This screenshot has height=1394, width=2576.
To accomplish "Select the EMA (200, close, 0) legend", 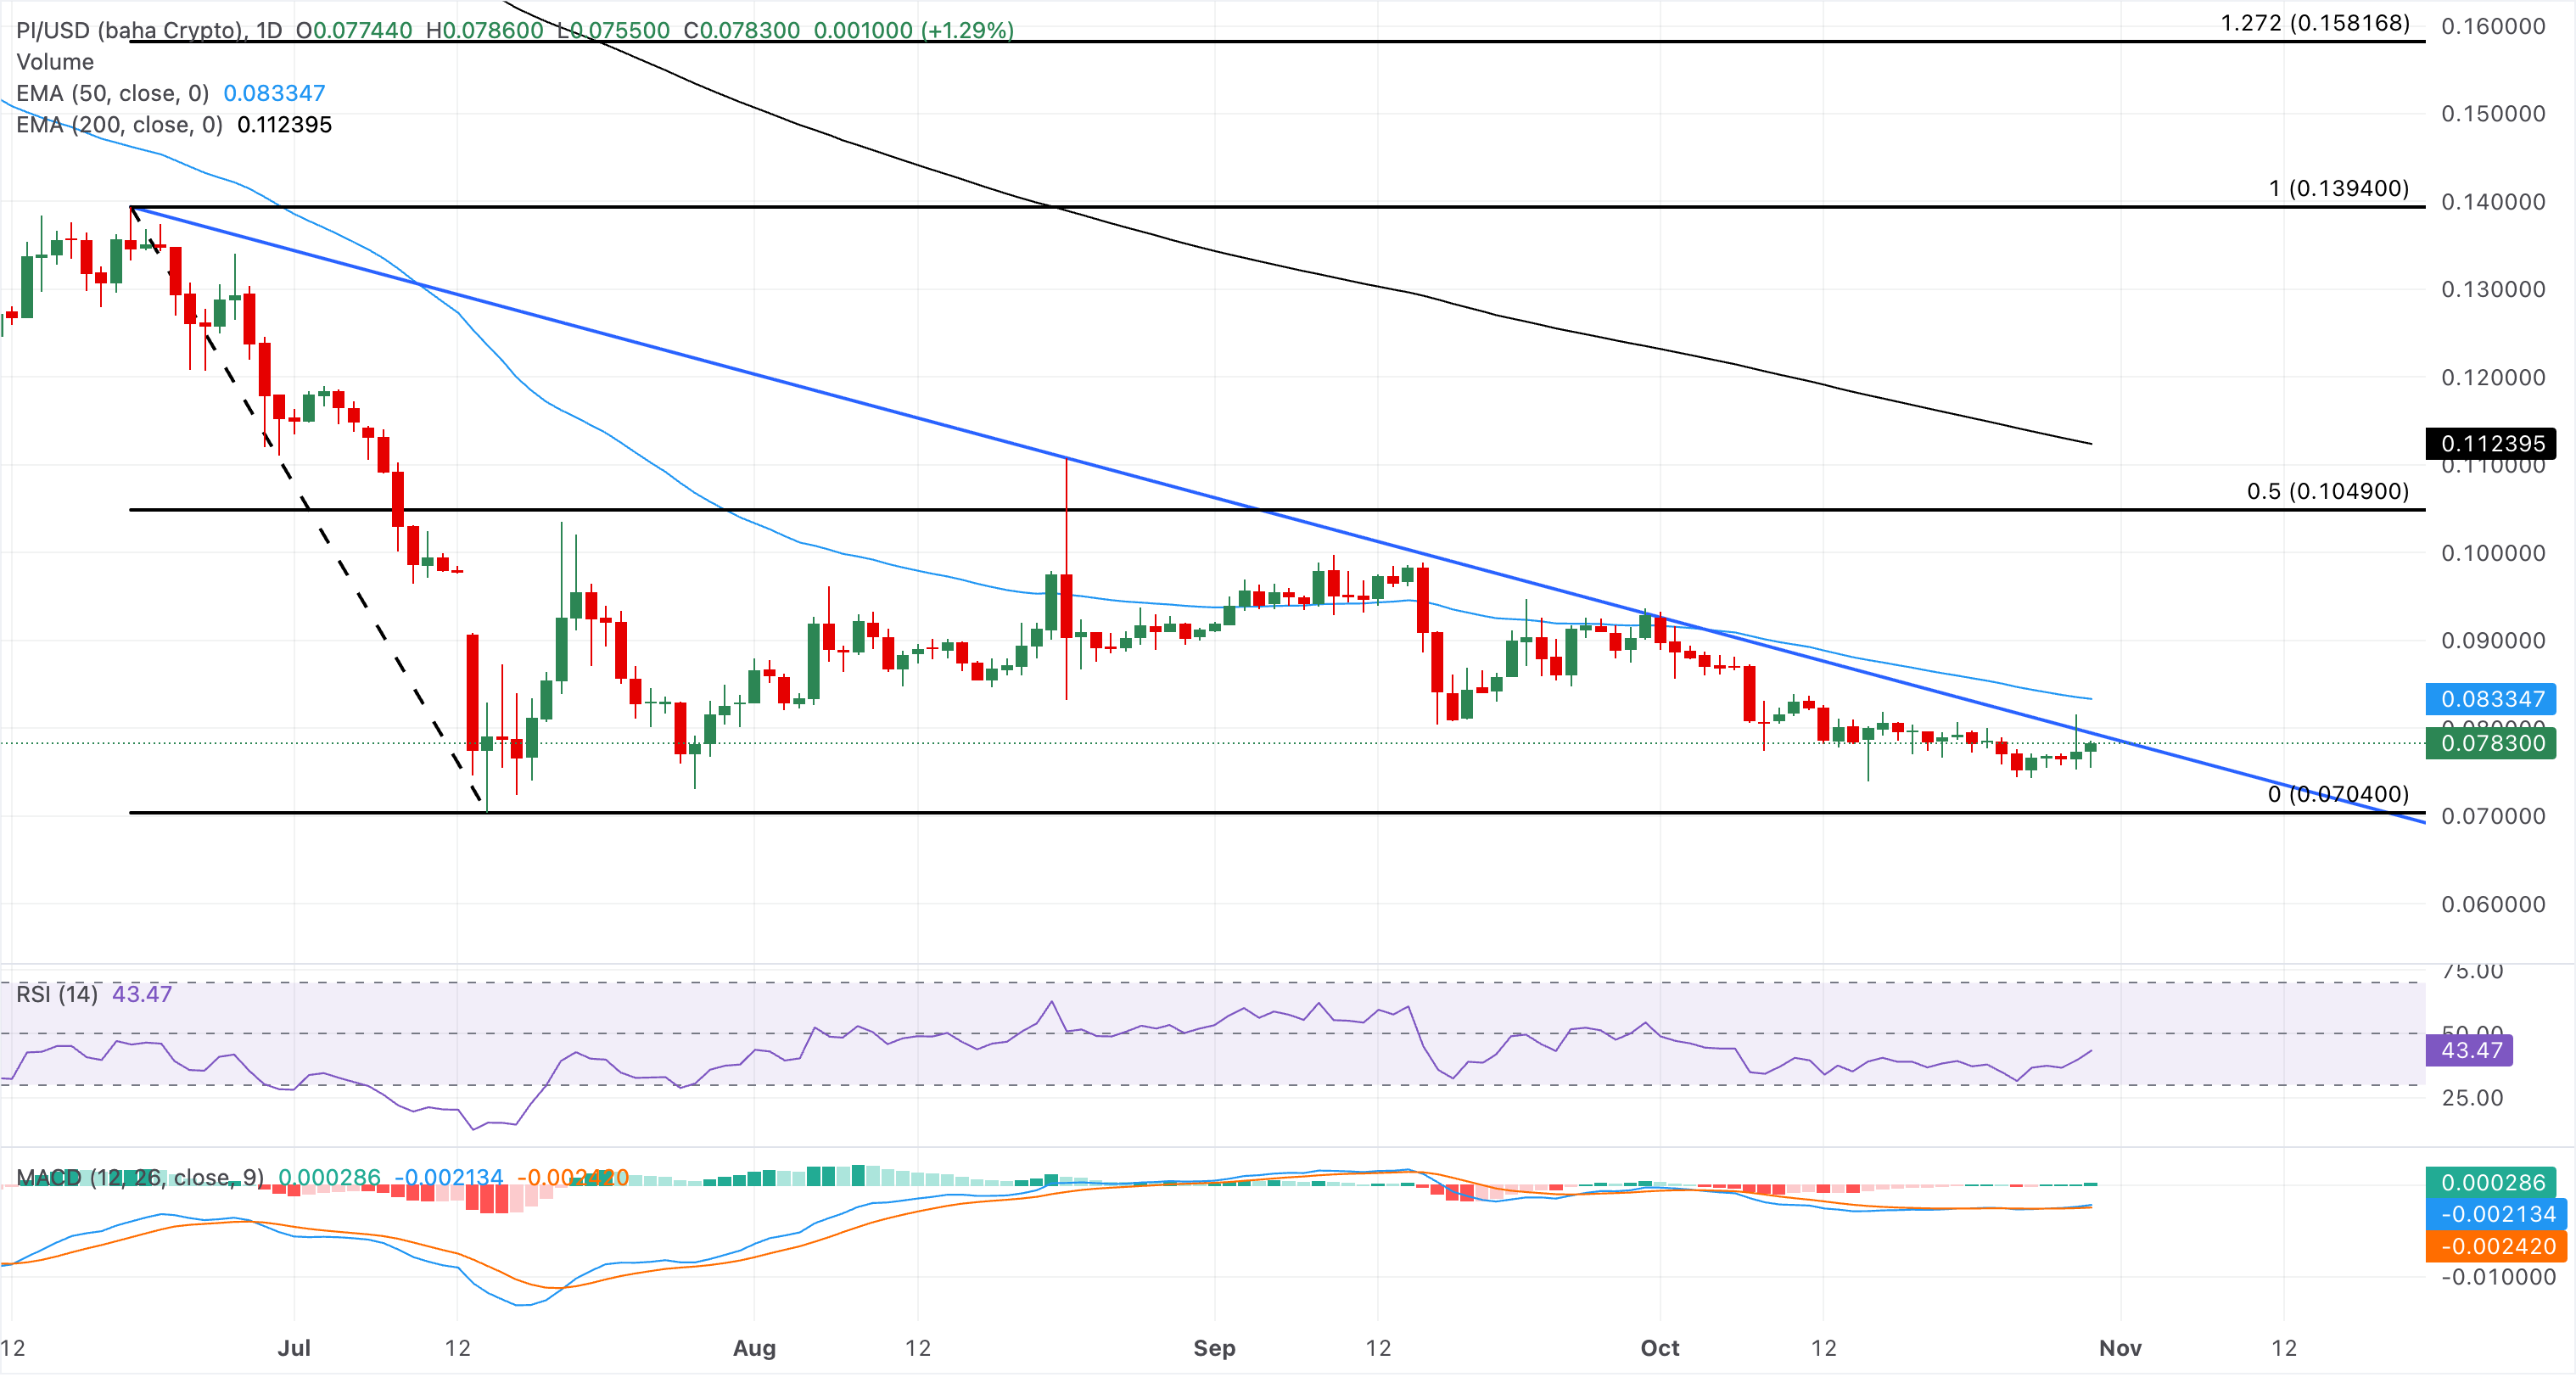I will (120, 125).
